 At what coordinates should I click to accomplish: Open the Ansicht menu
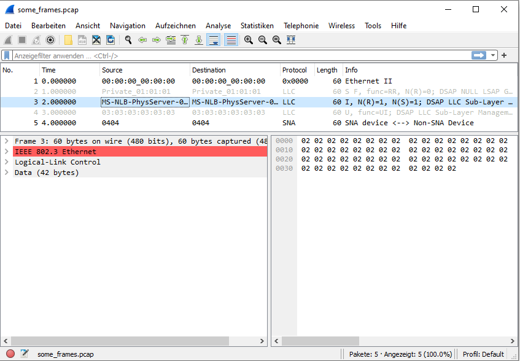click(88, 26)
